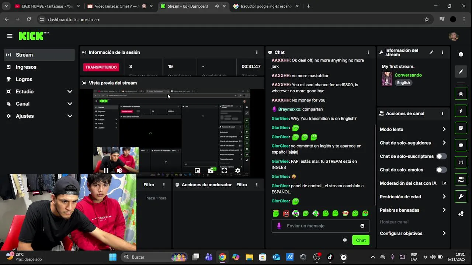
Task: Open the hamburger menu next to Kick logo
Action: coord(10,36)
